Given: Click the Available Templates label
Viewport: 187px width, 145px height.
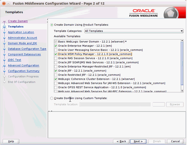Looking at the screenshot, I should tap(67, 36).
